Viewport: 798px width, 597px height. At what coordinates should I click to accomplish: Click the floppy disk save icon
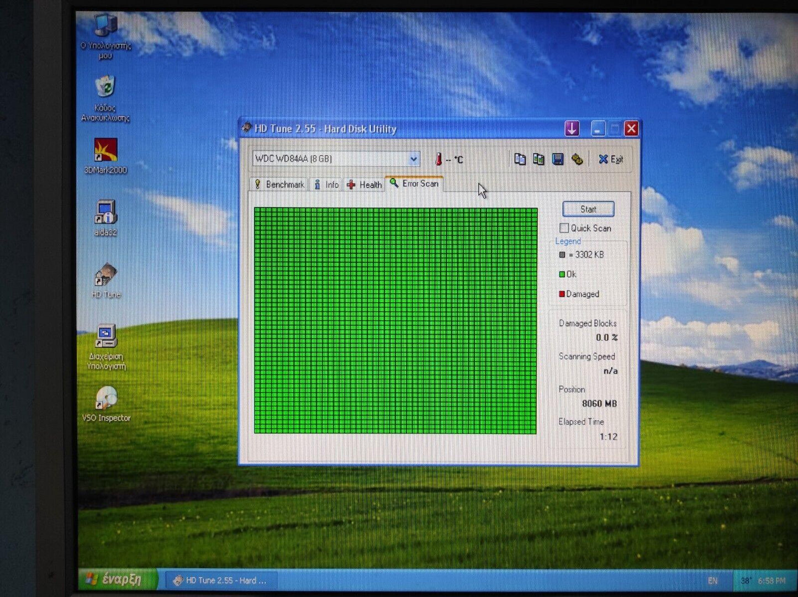558,159
